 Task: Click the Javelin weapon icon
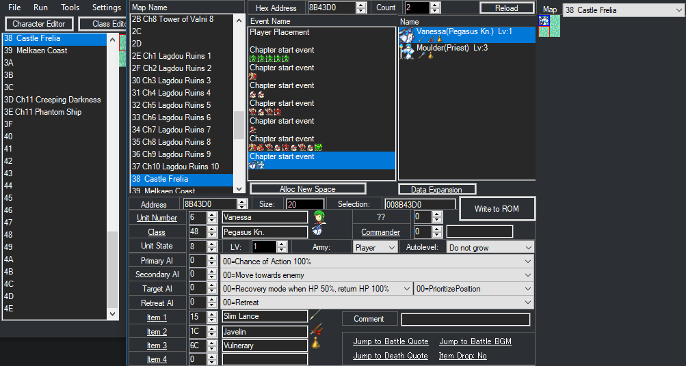pos(315,331)
